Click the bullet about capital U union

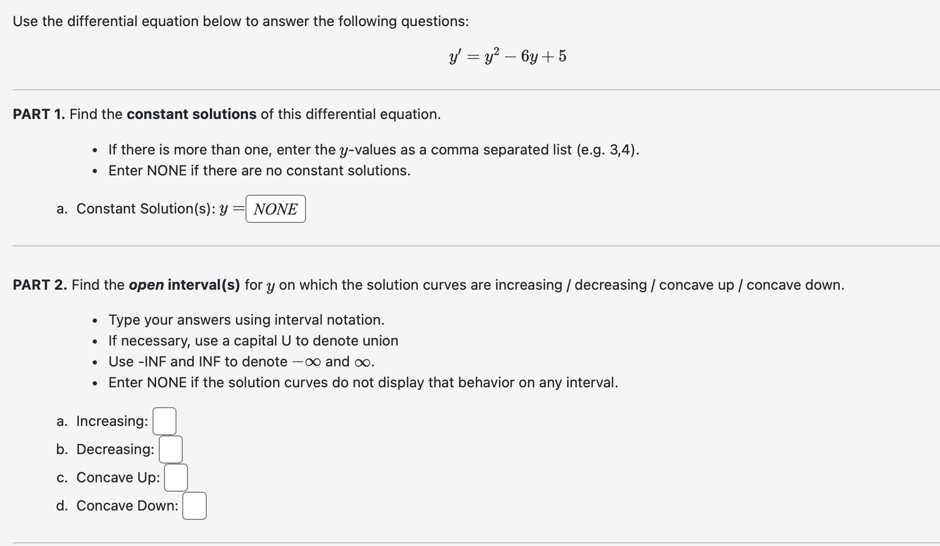(x=253, y=340)
